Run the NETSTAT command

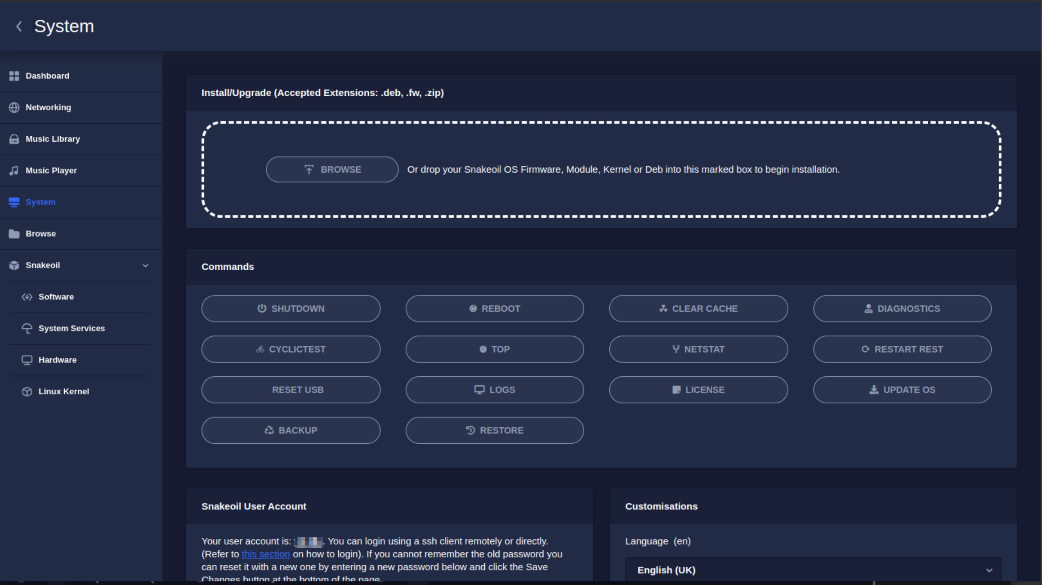click(x=698, y=349)
